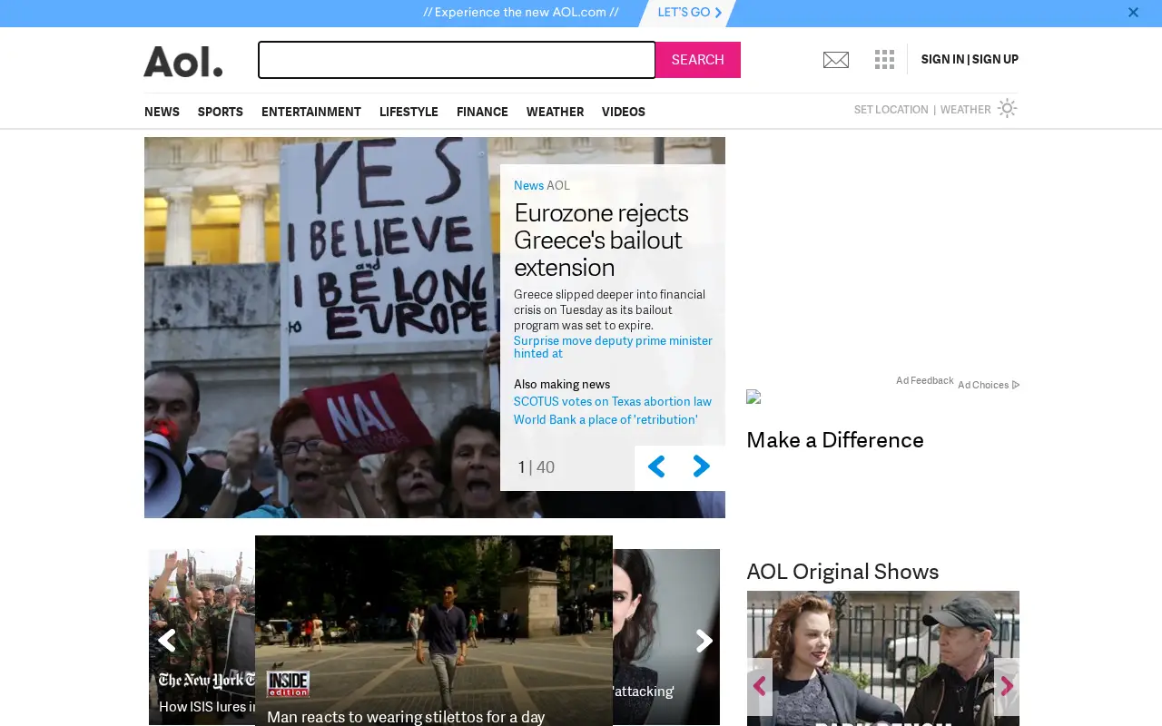Click the Aol. logo
Screen dimensions: 1162x726
[x=183, y=61]
